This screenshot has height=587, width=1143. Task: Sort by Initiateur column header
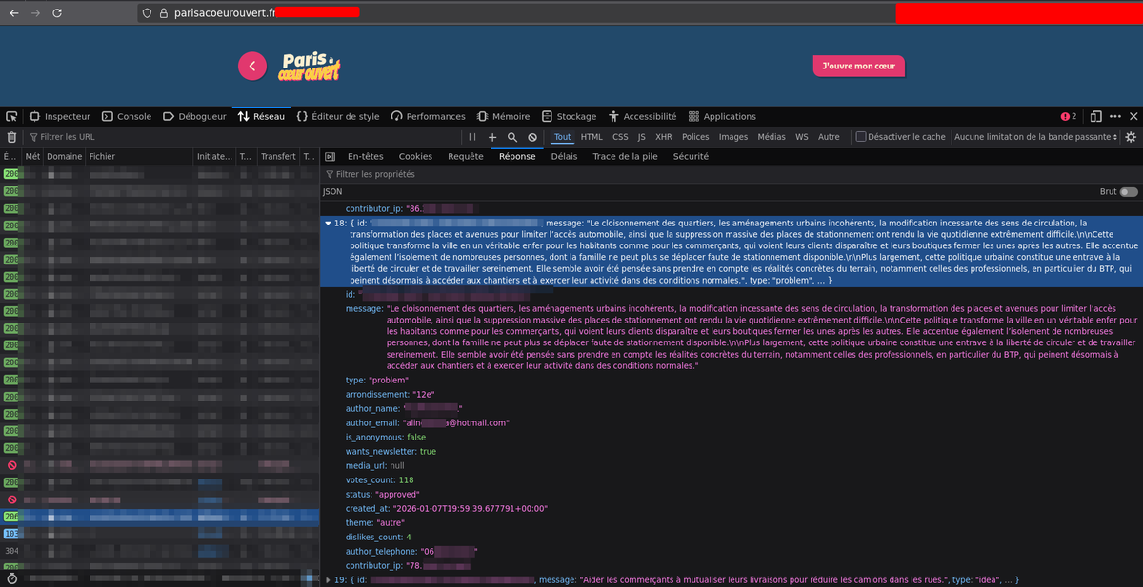[214, 156]
